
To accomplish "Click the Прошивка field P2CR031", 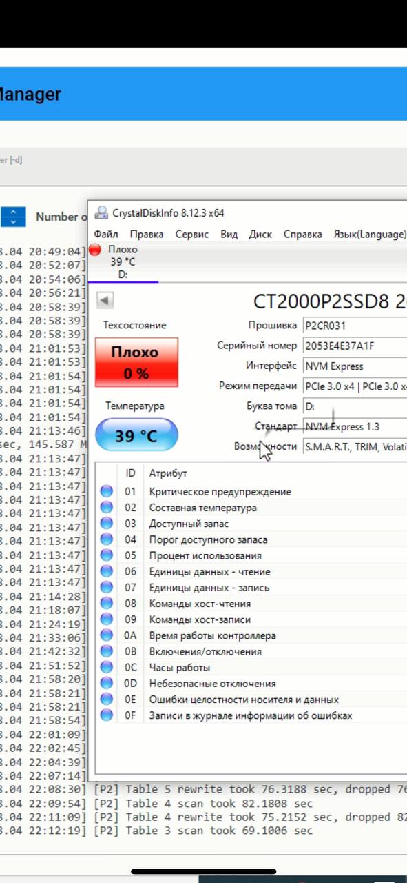I will 355,326.
